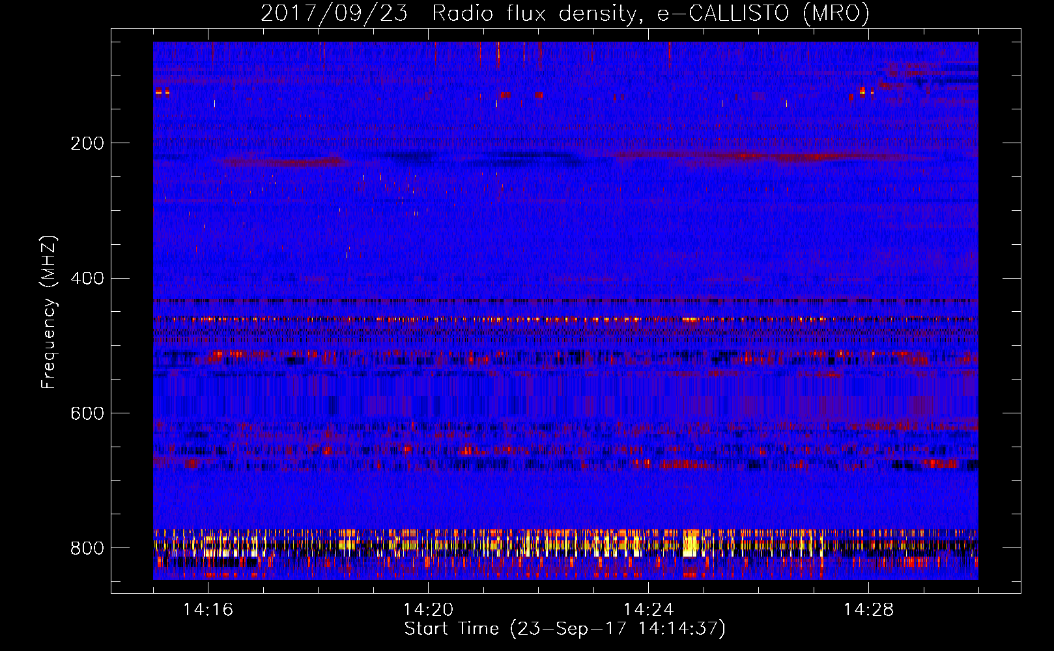Viewport: 1054px width, 651px height.
Task: Click the 14:20 time tick label
Action: [428, 609]
